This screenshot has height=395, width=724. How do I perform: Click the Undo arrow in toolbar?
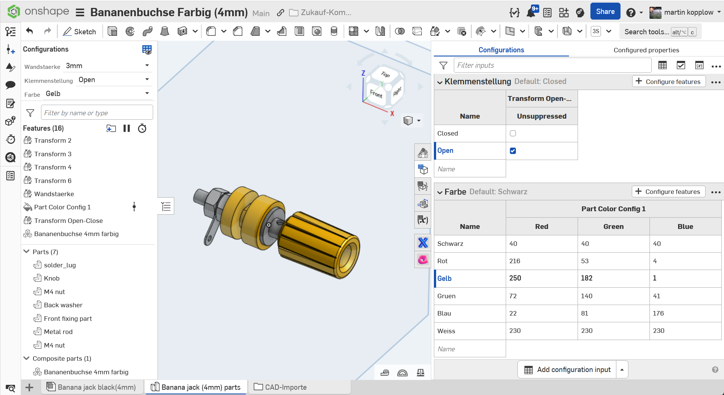(x=29, y=31)
